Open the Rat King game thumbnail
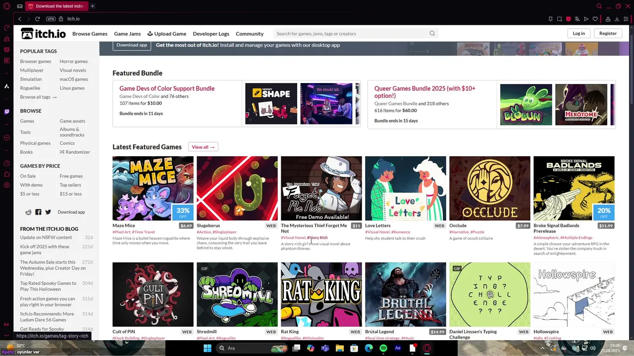Screen dimensions: 634x356 pyautogui.click(x=321, y=295)
